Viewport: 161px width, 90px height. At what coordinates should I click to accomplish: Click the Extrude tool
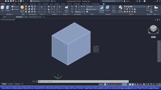pos(8,8)
